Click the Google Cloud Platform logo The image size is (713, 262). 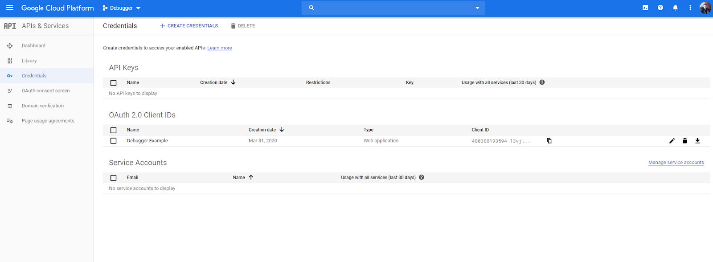pyautogui.click(x=57, y=8)
